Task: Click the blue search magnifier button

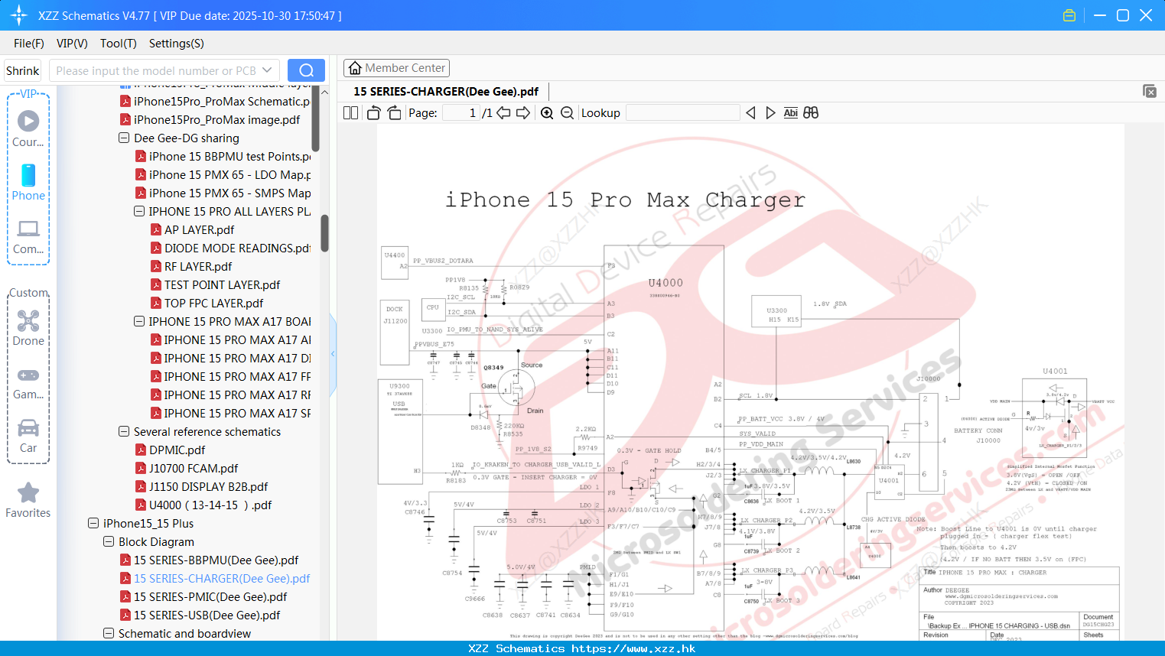Action: [x=306, y=70]
